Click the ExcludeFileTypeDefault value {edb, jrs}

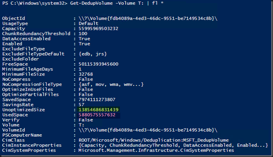(x=92, y=54)
